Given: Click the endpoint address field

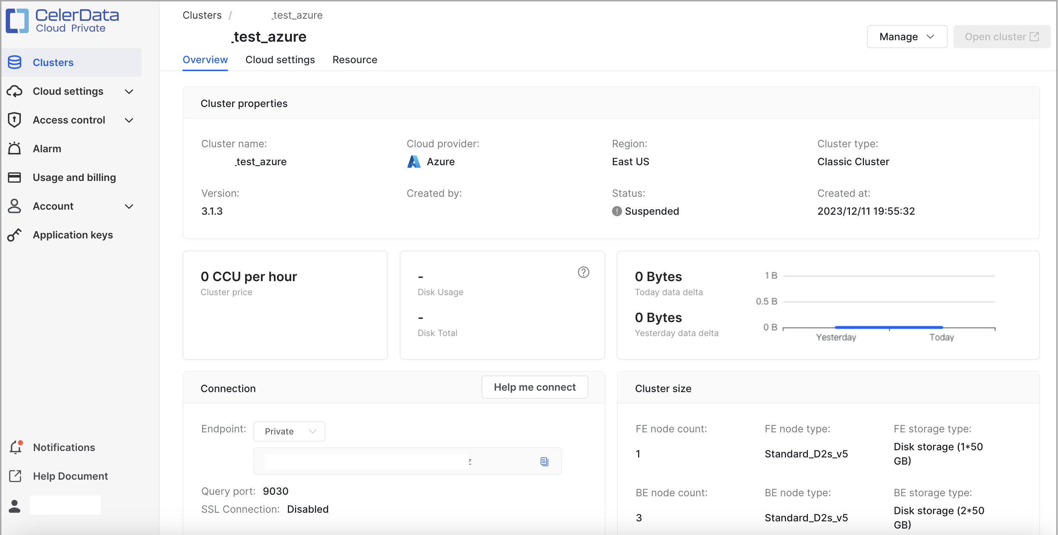Looking at the screenshot, I should point(408,461).
